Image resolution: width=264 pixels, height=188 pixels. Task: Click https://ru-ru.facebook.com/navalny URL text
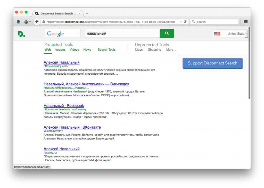65,109
